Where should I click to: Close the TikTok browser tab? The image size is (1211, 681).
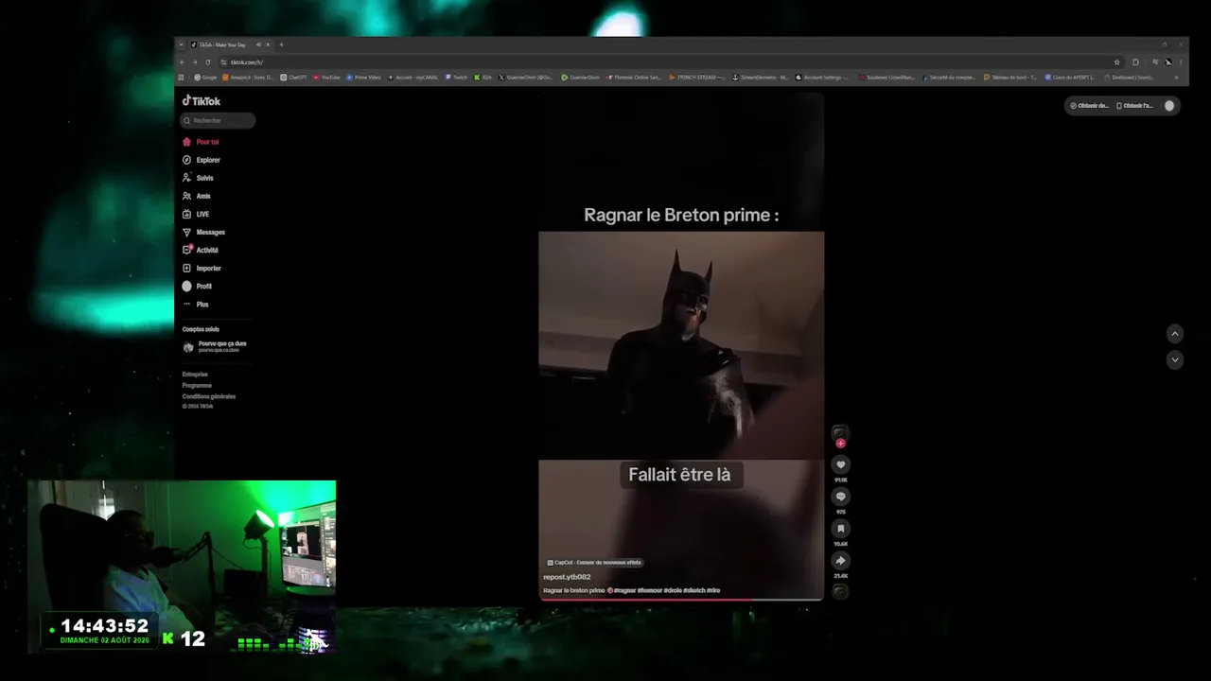click(268, 44)
